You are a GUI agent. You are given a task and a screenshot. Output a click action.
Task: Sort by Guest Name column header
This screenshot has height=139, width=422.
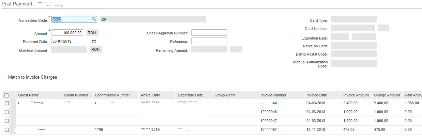pos(29,95)
